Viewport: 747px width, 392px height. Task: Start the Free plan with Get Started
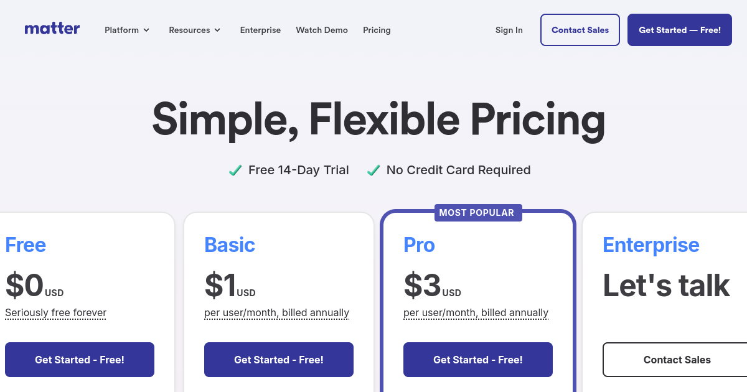(x=80, y=360)
